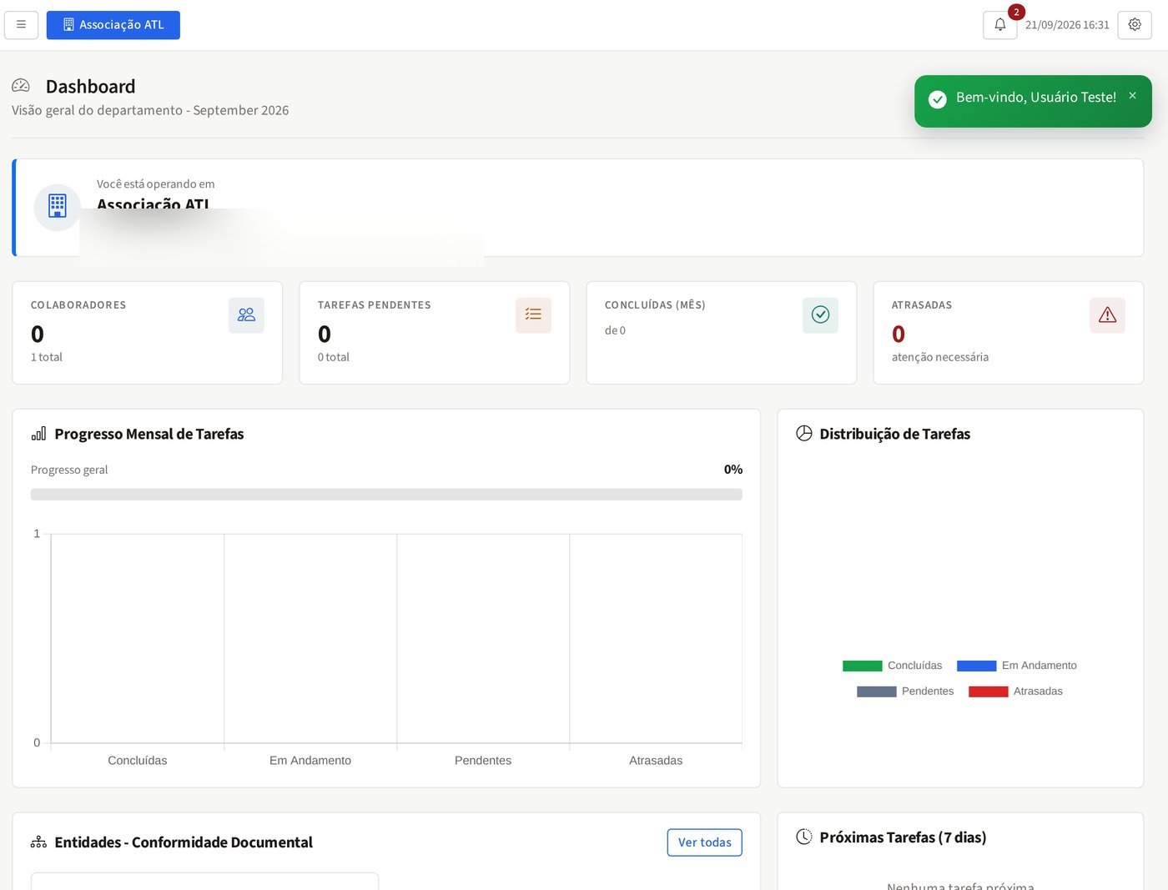Toggle Concluídas legend color swatch

(863, 666)
